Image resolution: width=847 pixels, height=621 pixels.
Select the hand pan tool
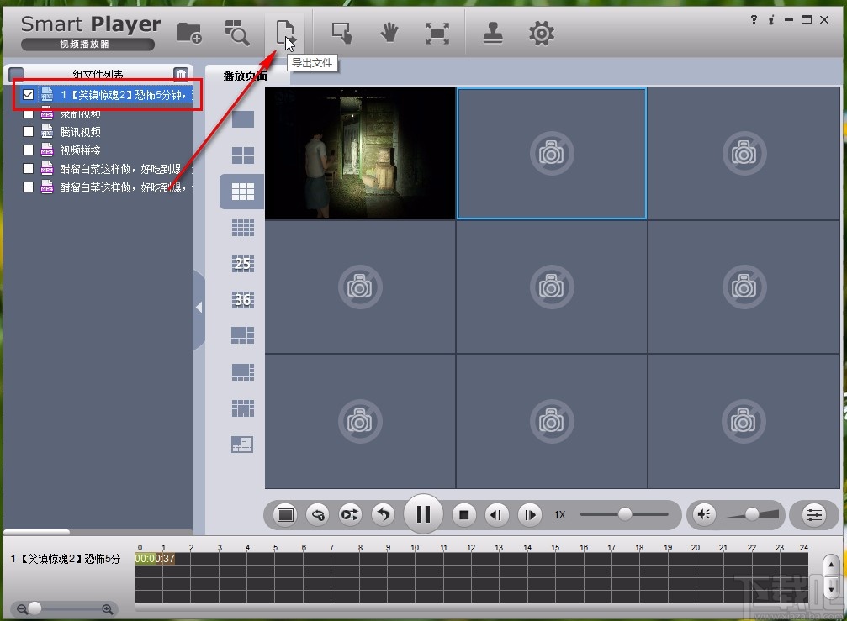coord(389,33)
